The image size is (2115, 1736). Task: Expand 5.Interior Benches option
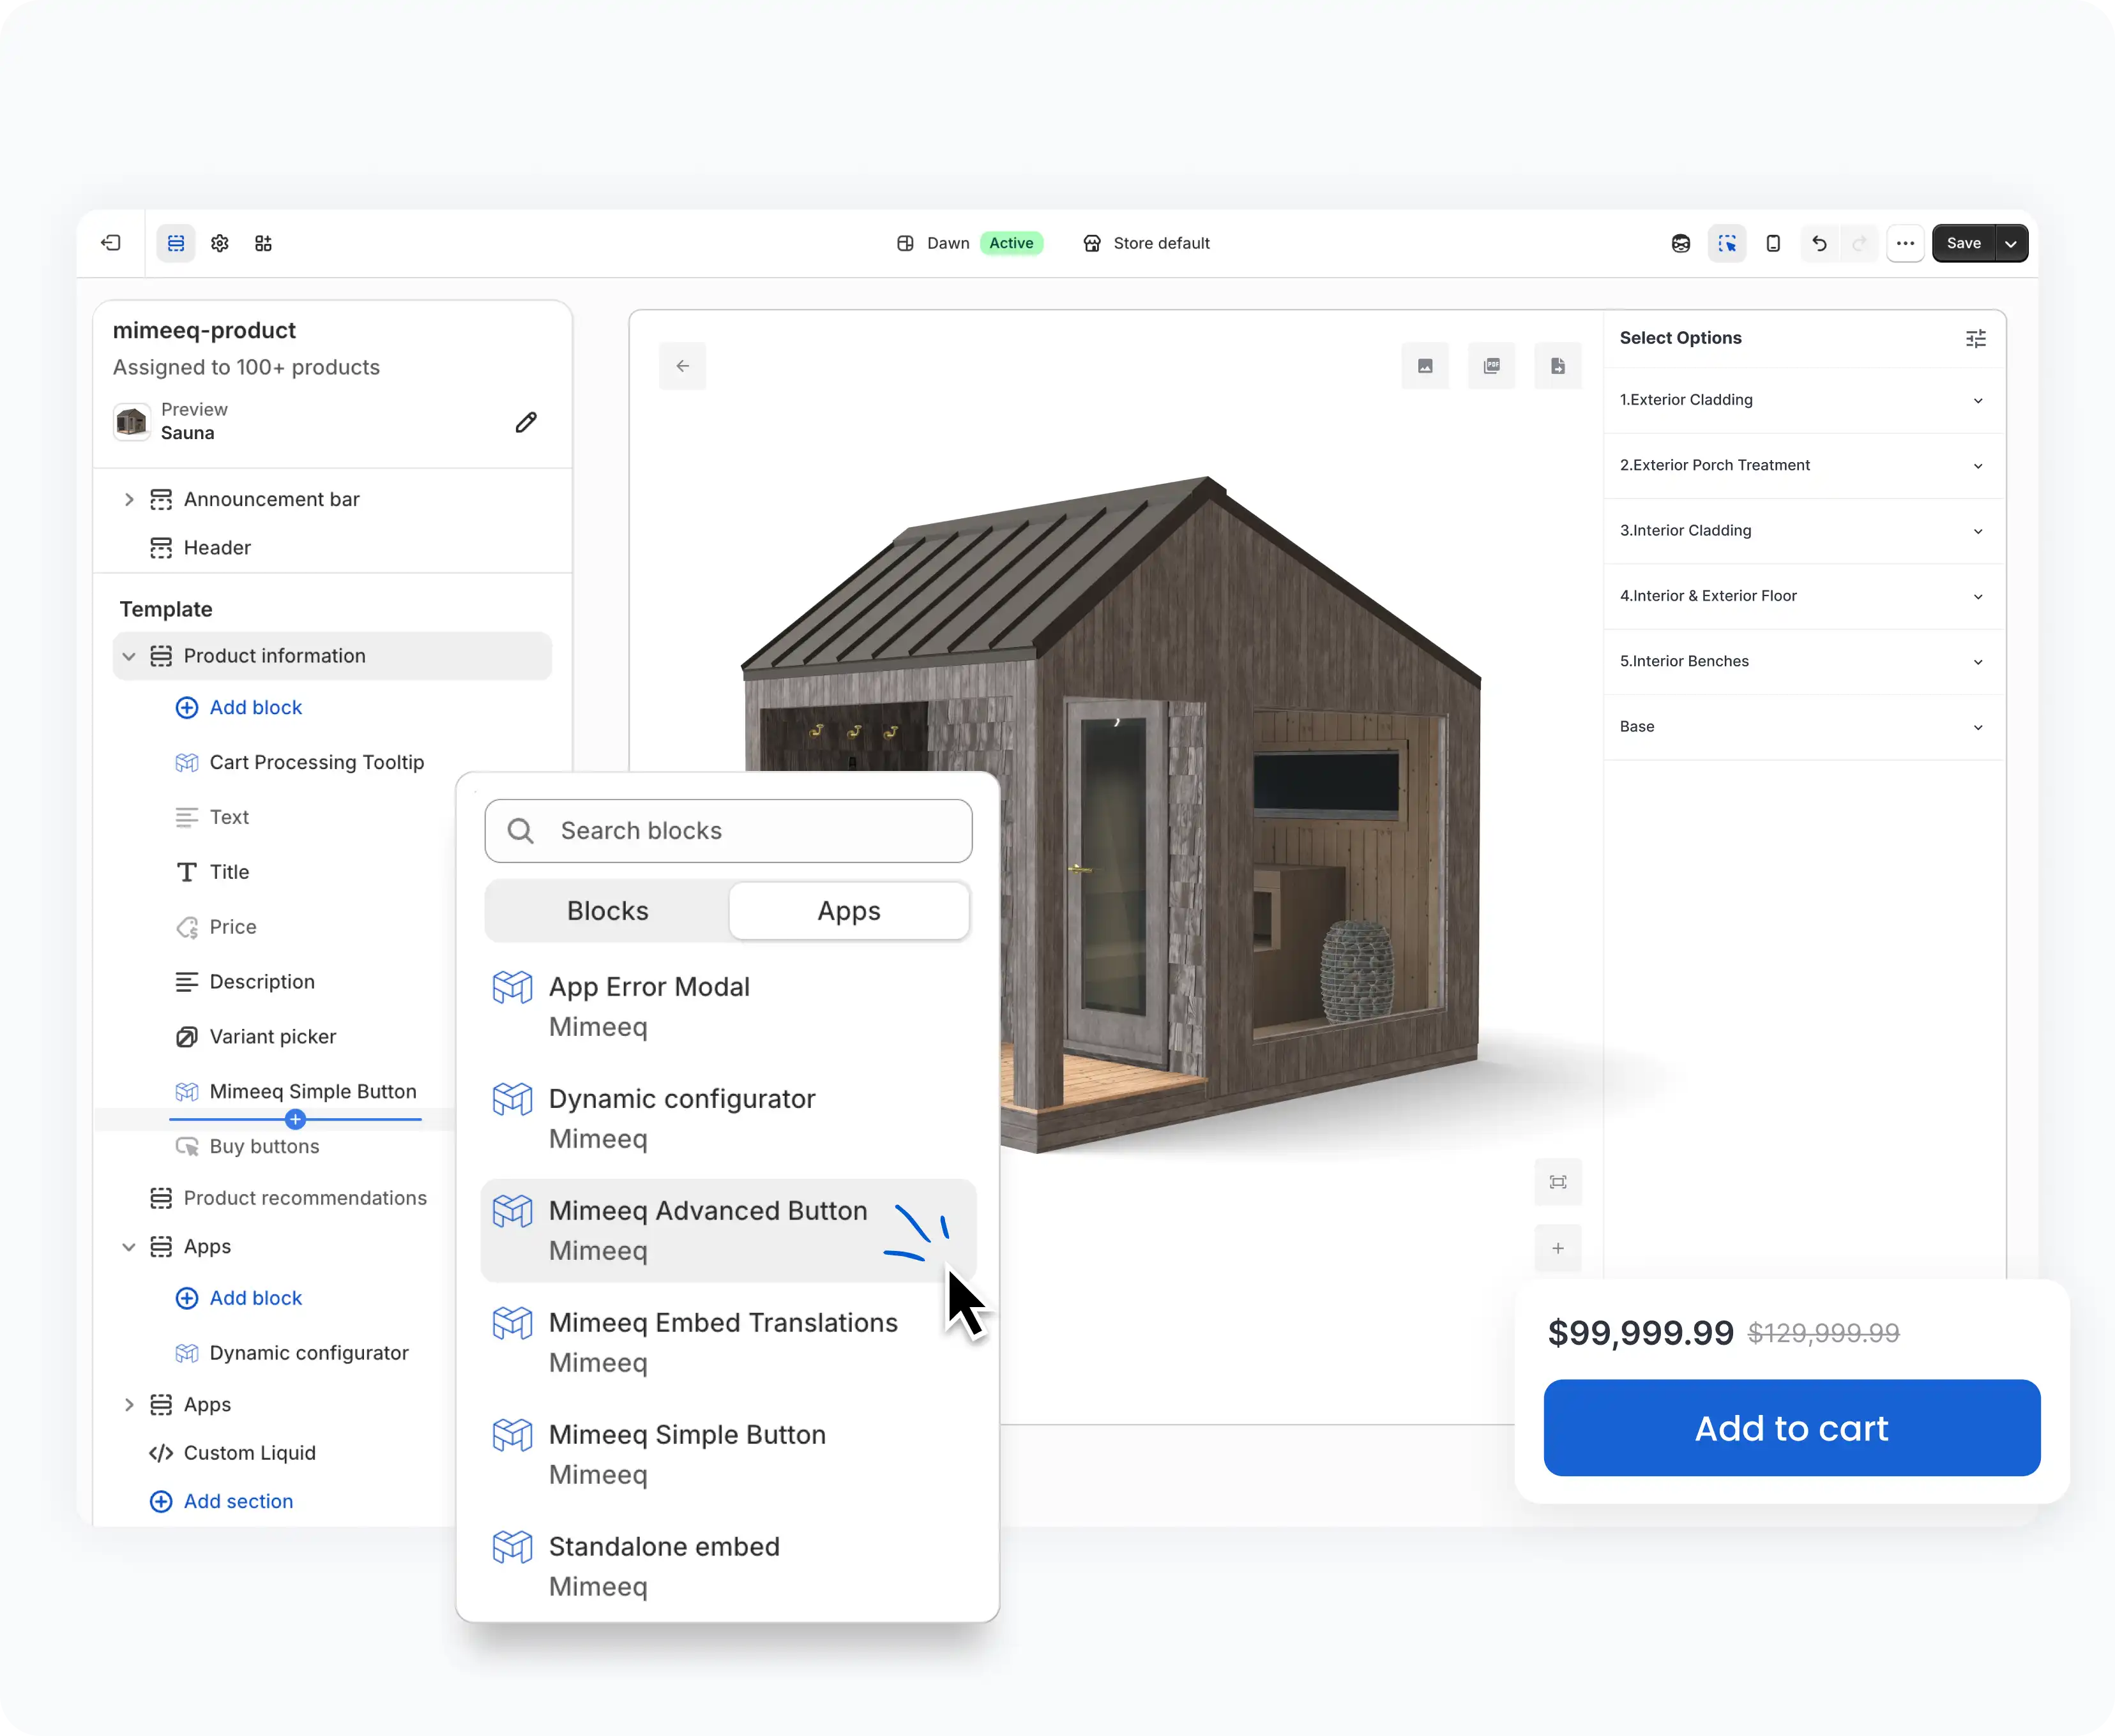pyautogui.click(x=1804, y=661)
